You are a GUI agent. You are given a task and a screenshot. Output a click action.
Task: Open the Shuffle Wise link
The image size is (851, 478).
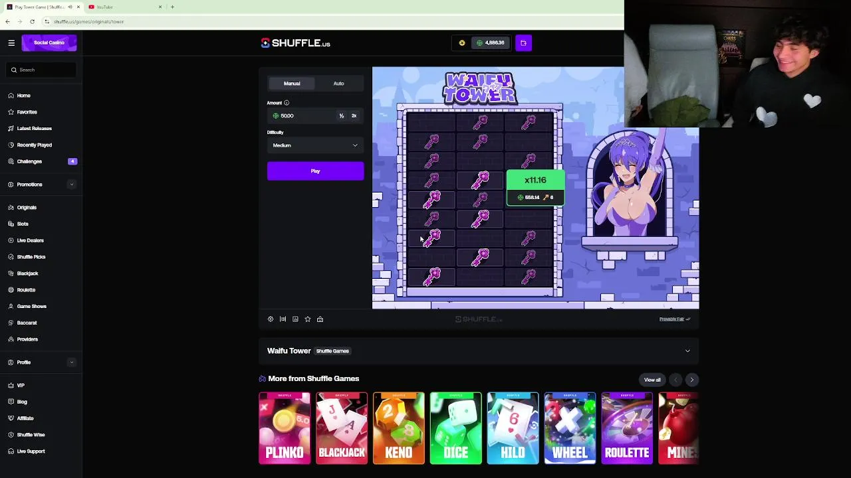31,435
